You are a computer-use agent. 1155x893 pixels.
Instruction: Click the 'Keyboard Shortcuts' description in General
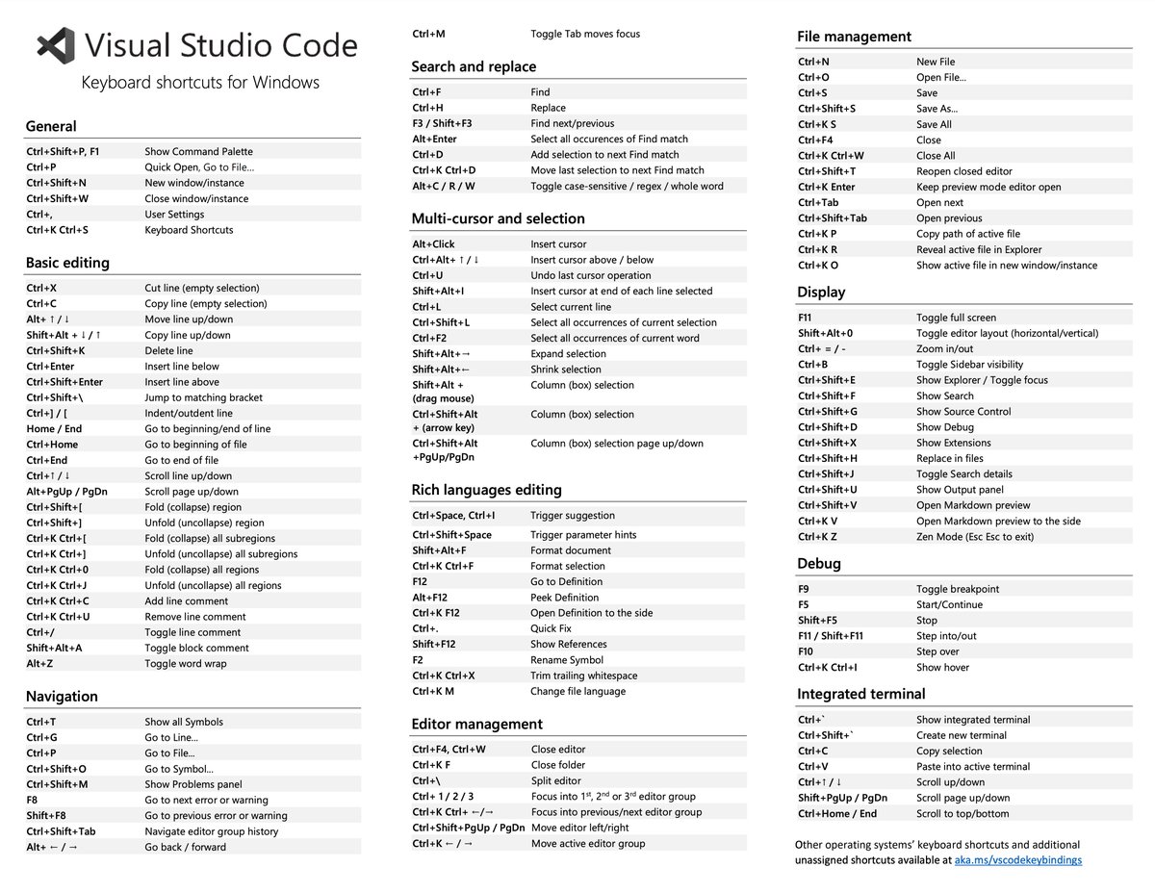(x=189, y=230)
